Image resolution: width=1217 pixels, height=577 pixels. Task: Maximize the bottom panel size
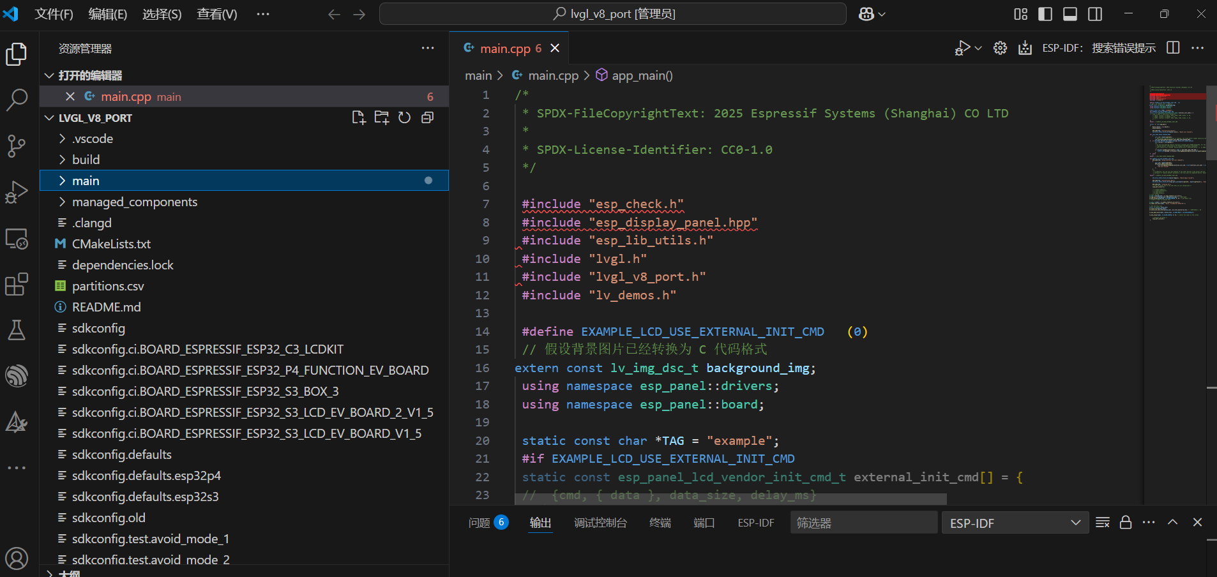point(1173,522)
